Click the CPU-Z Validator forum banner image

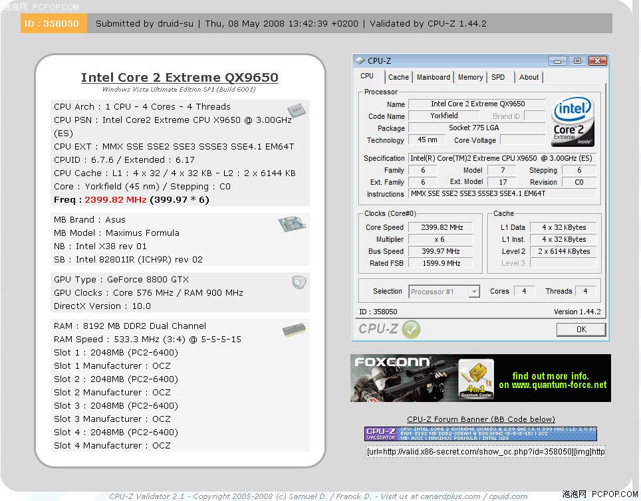click(481, 434)
